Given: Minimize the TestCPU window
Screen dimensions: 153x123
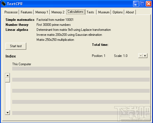Looking at the screenshot, I should 136,4.
